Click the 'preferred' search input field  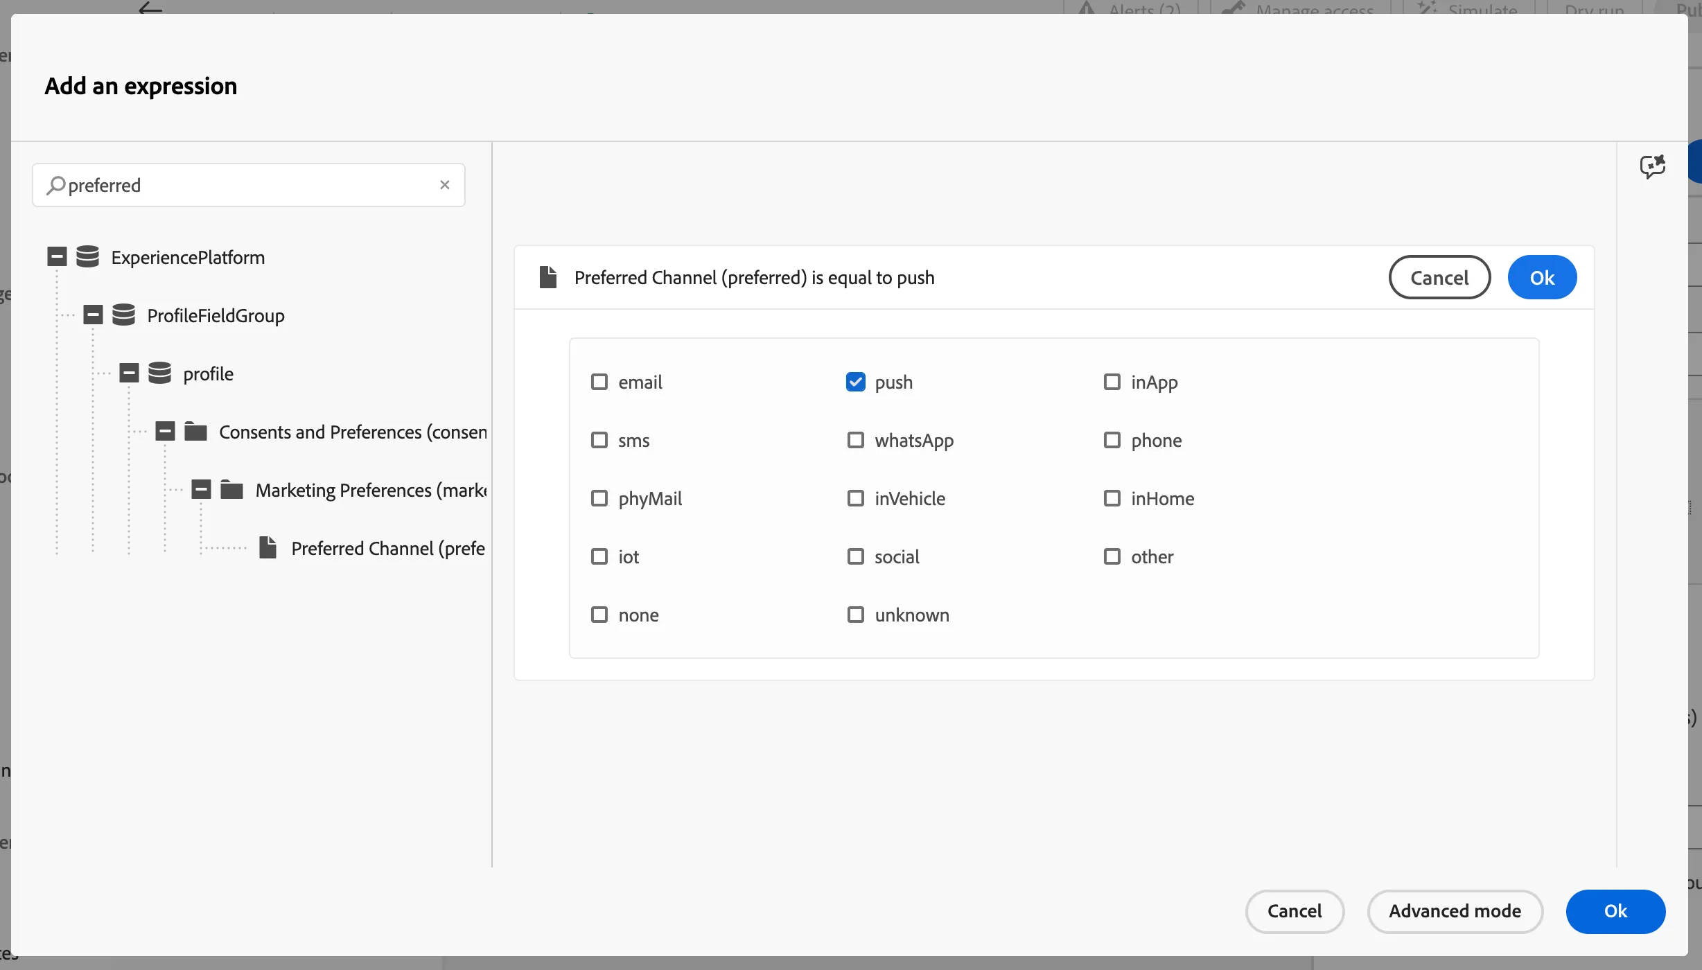point(249,185)
